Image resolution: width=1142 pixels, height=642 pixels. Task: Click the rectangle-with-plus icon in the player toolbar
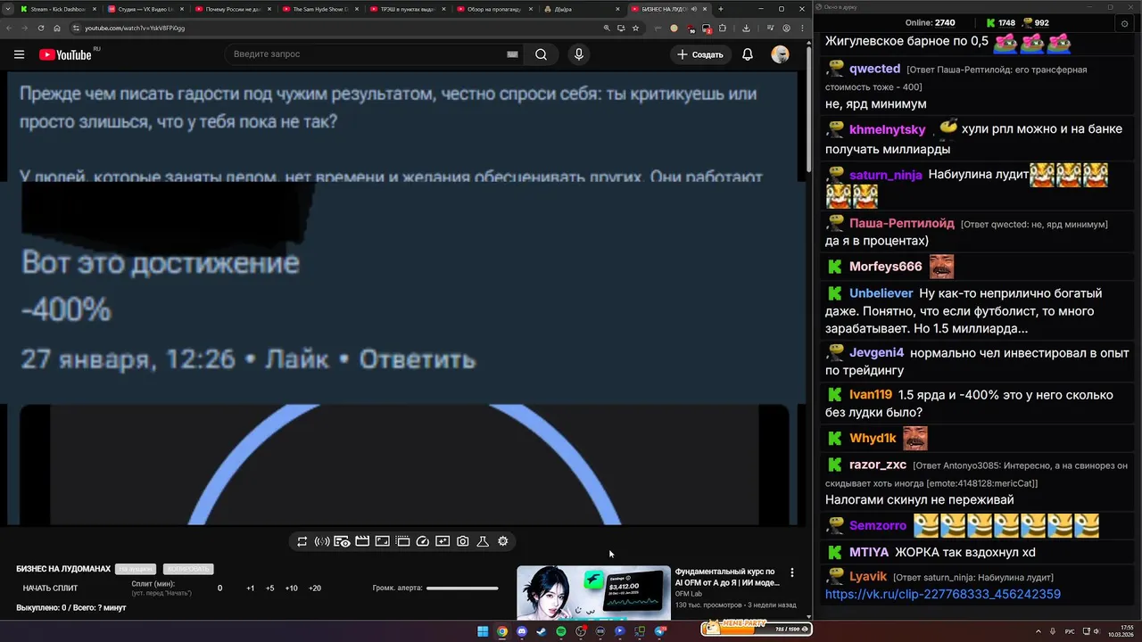[443, 541]
